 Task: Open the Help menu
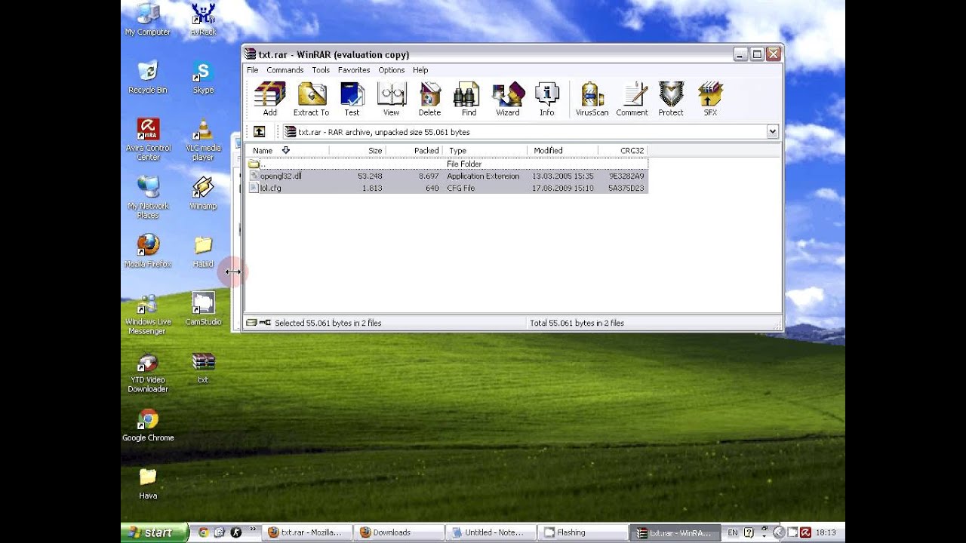tap(420, 70)
